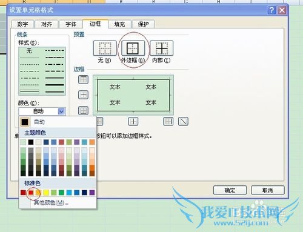303x232 pixels.
Task: Pick standard light green in 标准色 row
Action: point(54,193)
